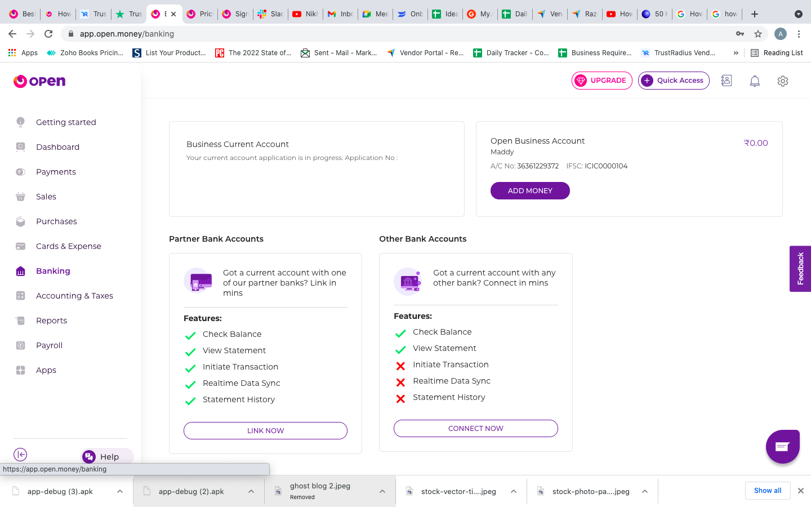The image size is (811, 507).
Task: Click the Open logo
Action: tap(39, 81)
